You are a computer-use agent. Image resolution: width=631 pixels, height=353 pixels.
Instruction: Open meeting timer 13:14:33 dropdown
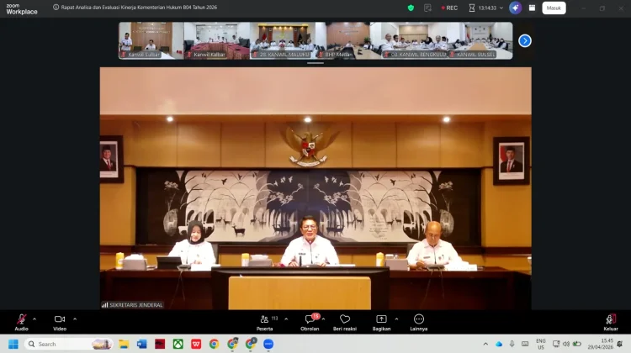tap(486, 8)
